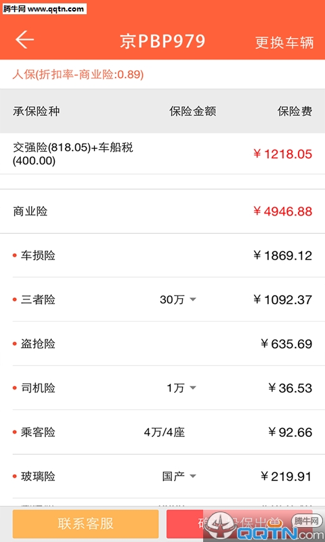This screenshot has height=542, width=325.
Task: Tap the 承保险种 column header
Action: [x=37, y=111]
